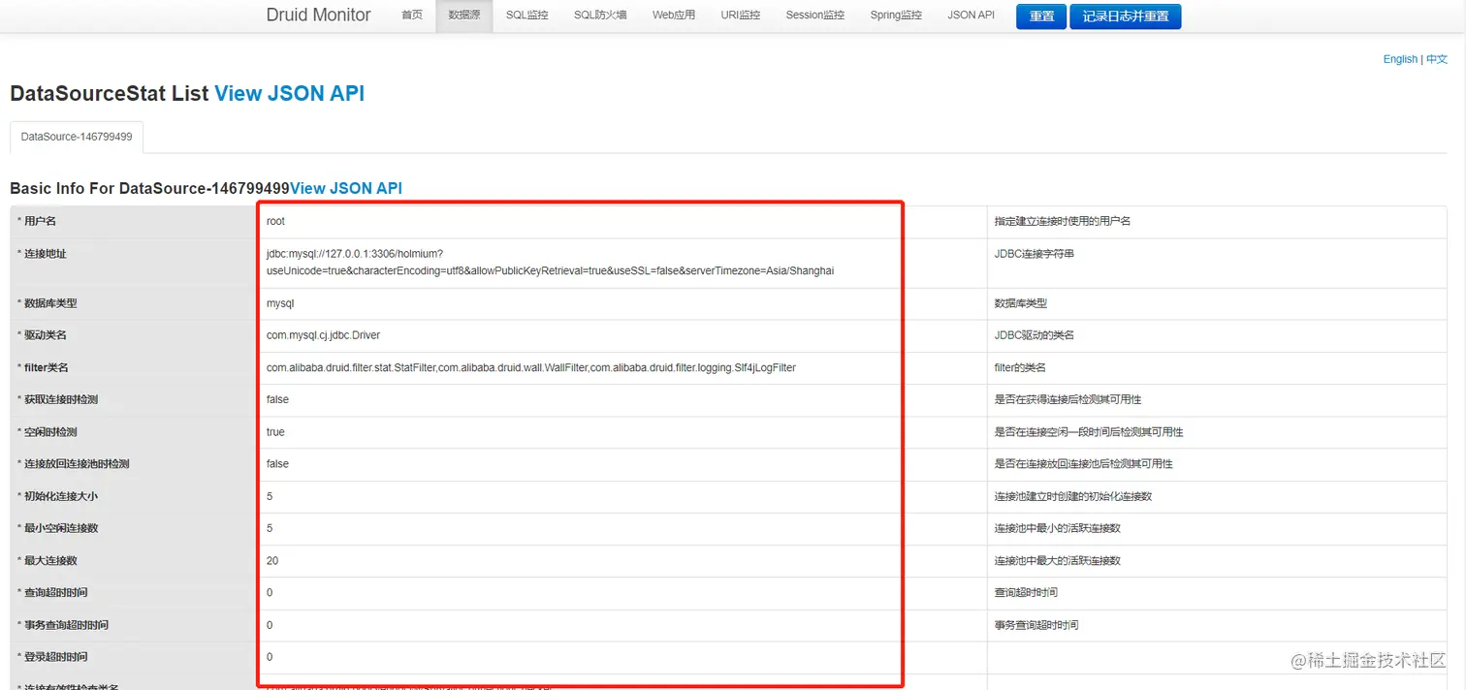This screenshot has height=690, width=1466.
Task: Click the 驱动类名 row label
Action: click(42, 335)
